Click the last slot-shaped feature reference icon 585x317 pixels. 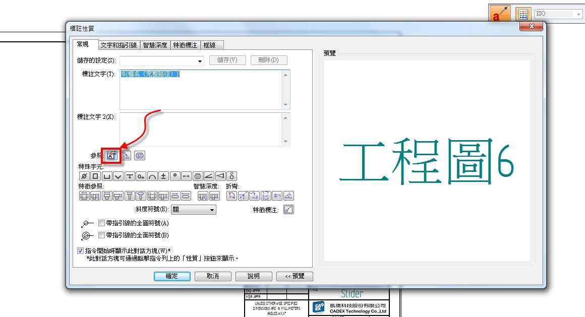tap(186, 196)
